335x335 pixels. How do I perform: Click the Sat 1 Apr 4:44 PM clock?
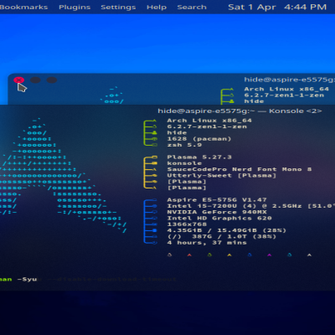[277, 7]
